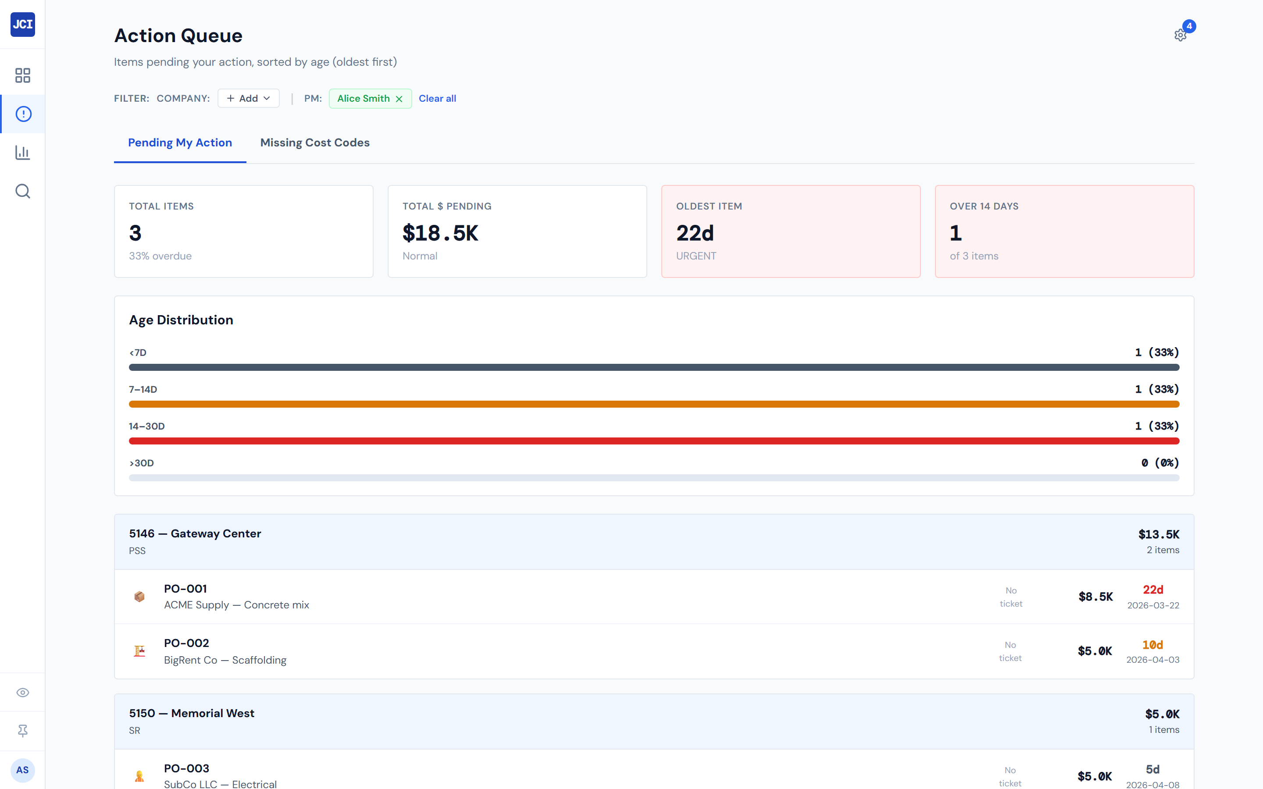Click the package icon beside PO-001
The height and width of the screenshot is (789, 1263).
[x=139, y=597]
